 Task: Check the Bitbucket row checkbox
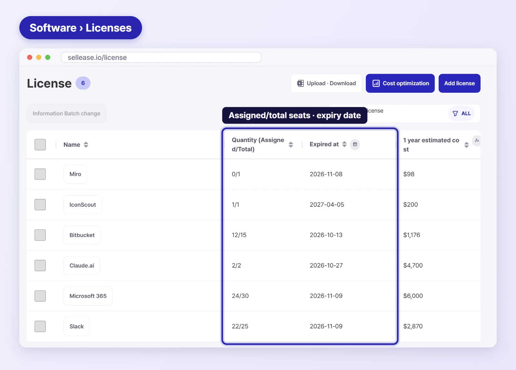click(40, 235)
